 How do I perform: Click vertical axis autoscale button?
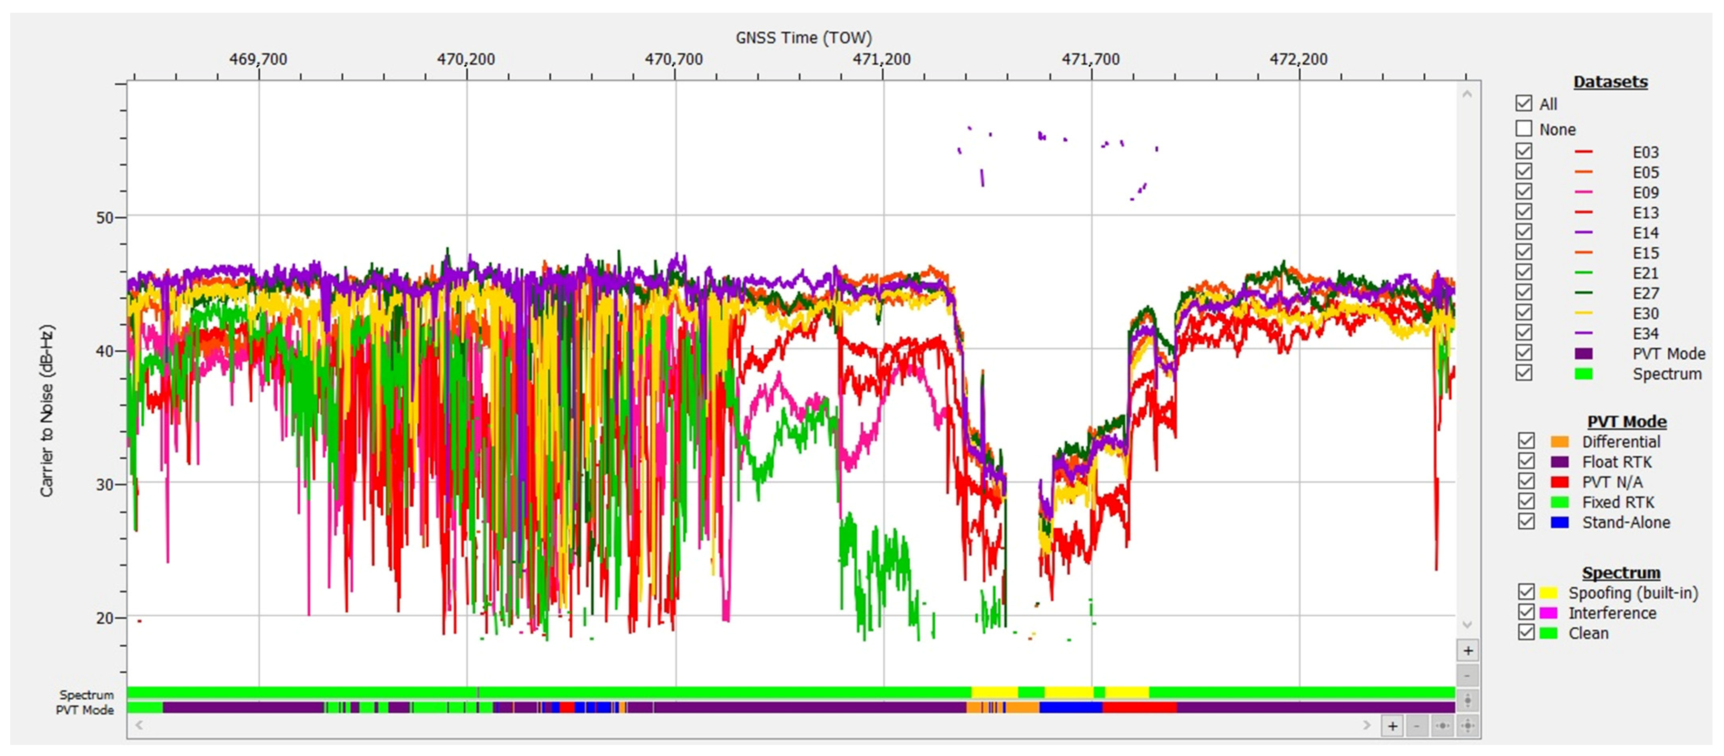[x=1468, y=700]
